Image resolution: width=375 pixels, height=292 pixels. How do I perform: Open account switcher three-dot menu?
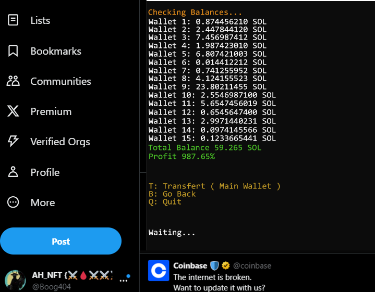124,281
